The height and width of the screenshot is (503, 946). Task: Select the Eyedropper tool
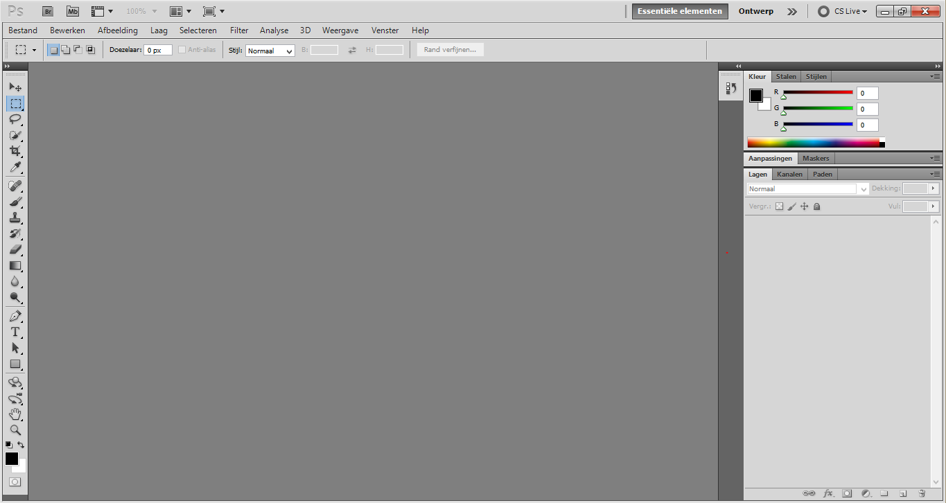pos(15,168)
